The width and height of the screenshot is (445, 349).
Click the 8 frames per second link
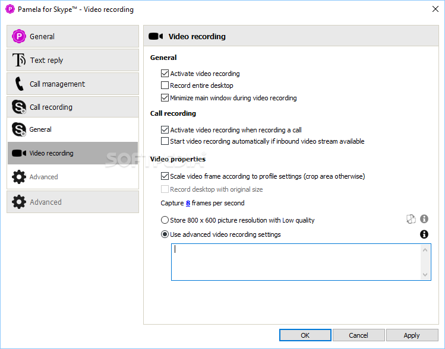coord(188,203)
